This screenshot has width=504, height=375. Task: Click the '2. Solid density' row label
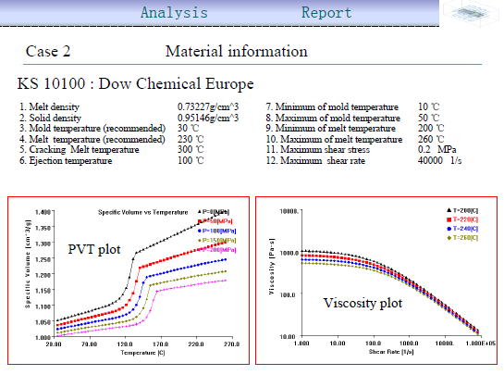coord(50,118)
